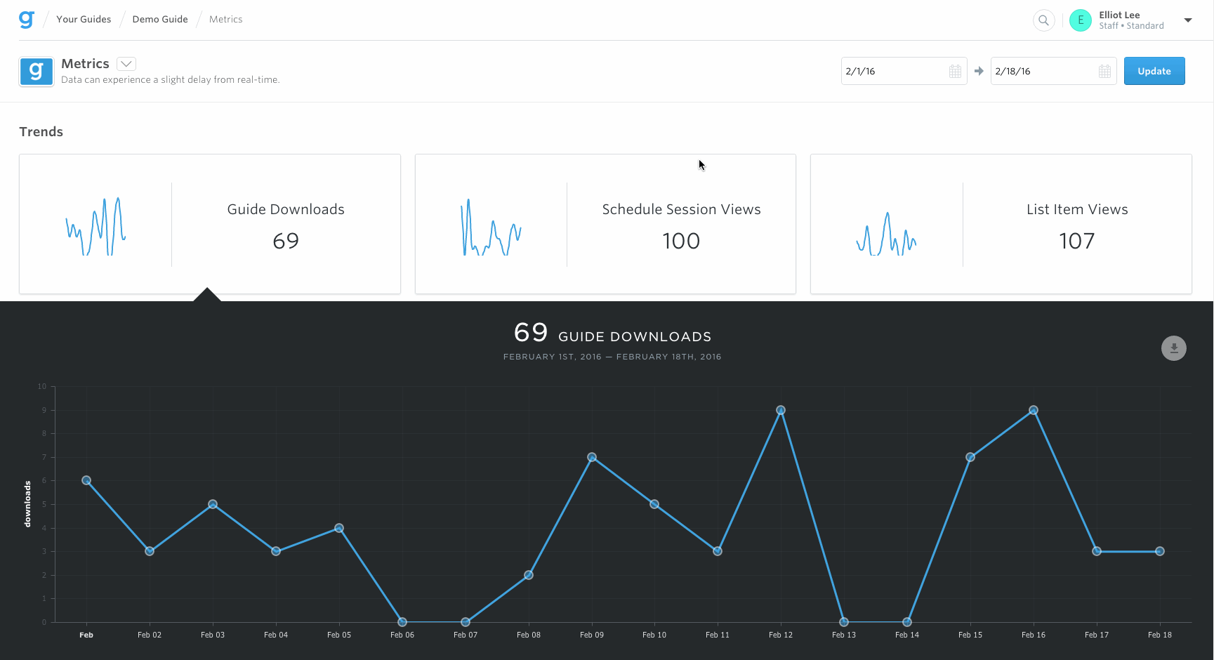Click the Feb 18 data point

tap(1160, 551)
